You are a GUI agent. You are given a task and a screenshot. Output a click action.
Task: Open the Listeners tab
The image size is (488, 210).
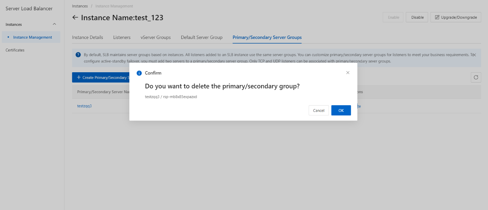(122, 37)
